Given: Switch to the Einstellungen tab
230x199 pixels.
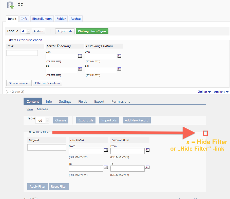Looking at the screenshot, I should pyautogui.click(x=42, y=19).
